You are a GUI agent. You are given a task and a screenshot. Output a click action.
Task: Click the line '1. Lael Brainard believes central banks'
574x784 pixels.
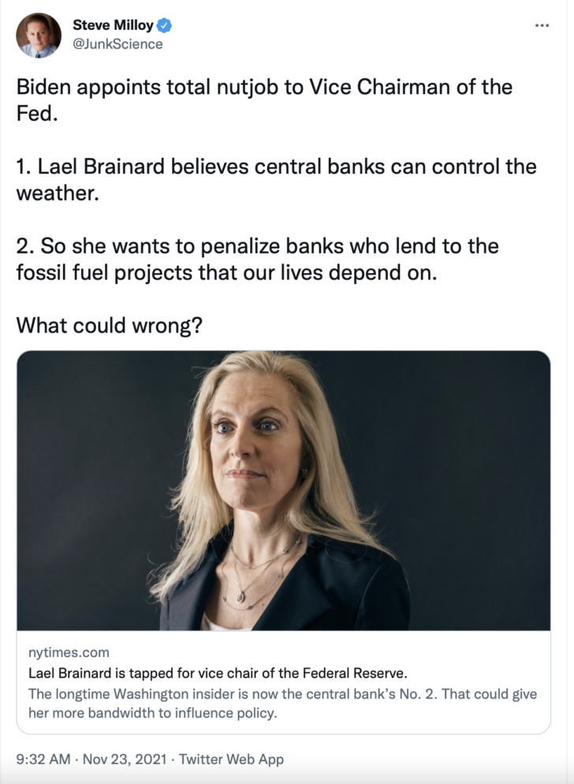[x=277, y=167]
